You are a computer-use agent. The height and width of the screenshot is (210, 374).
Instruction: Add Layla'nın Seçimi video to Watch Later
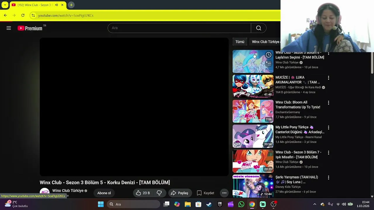[269, 55]
